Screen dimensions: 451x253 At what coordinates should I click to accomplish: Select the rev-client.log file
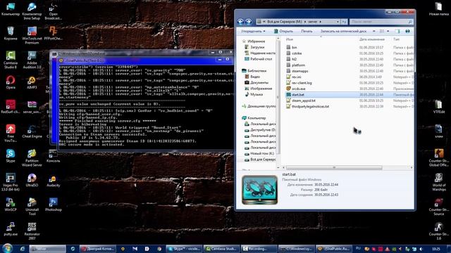[x=299, y=83]
